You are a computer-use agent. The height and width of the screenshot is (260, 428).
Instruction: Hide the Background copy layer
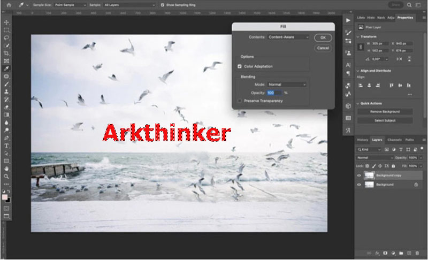tap(359, 175)
